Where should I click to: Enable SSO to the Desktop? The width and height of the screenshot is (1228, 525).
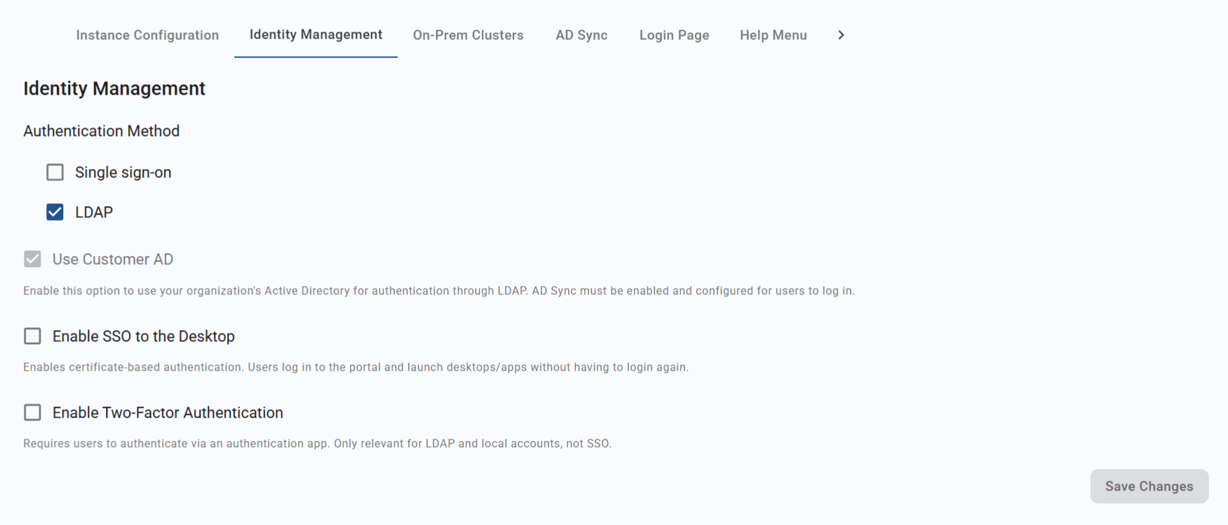pos(32,336)
